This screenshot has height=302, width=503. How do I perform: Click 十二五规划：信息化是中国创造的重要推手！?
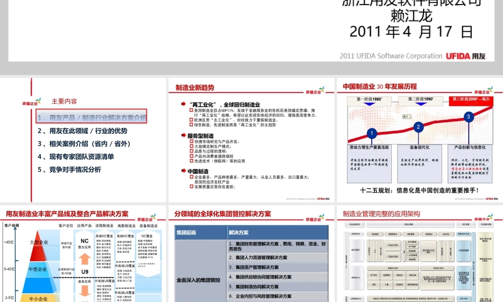[x=420, y=190]
